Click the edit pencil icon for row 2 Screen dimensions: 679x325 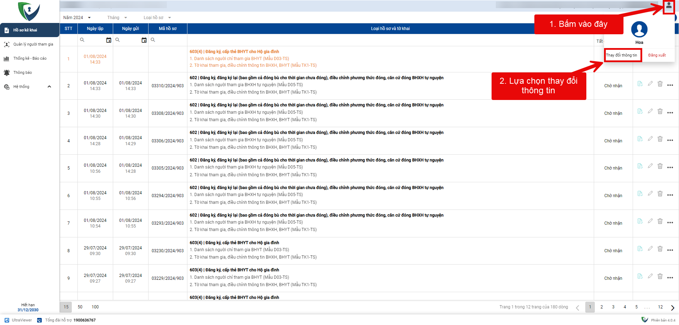tap(650, 84)
